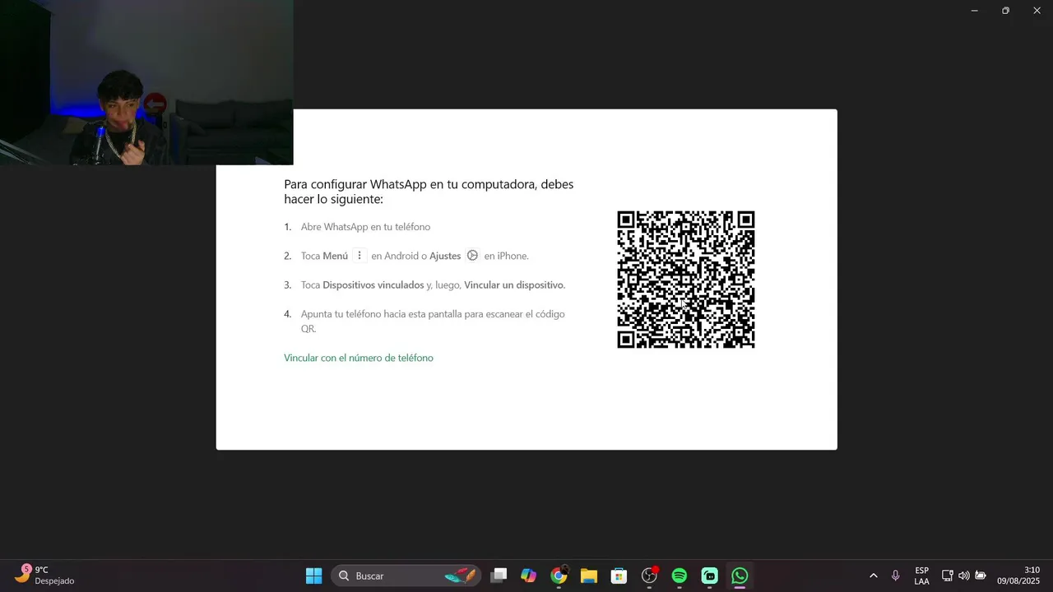Open Streamlabs app from the taskbar

[710, 576]
